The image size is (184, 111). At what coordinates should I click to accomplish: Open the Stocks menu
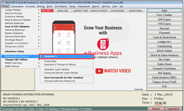tap(72, 6)
